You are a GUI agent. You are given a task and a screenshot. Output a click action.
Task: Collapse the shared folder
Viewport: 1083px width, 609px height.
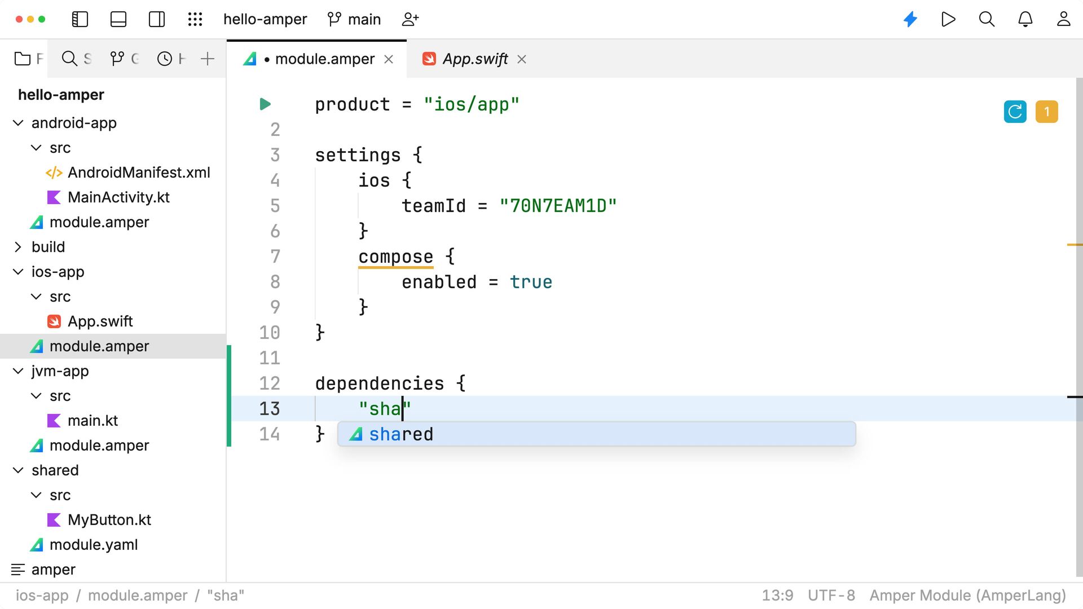click(x=18, y=470)
